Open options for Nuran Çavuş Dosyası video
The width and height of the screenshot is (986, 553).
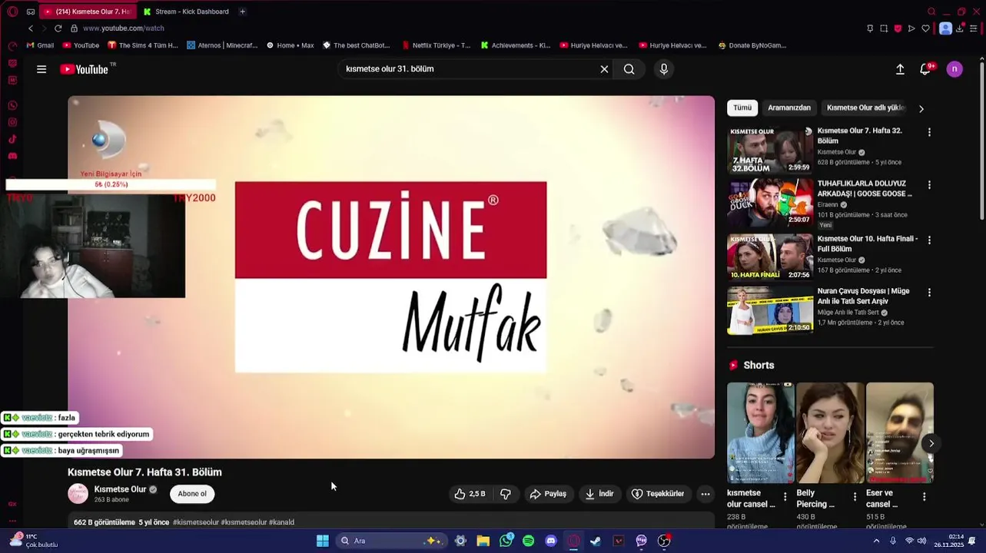pos(929,293)
